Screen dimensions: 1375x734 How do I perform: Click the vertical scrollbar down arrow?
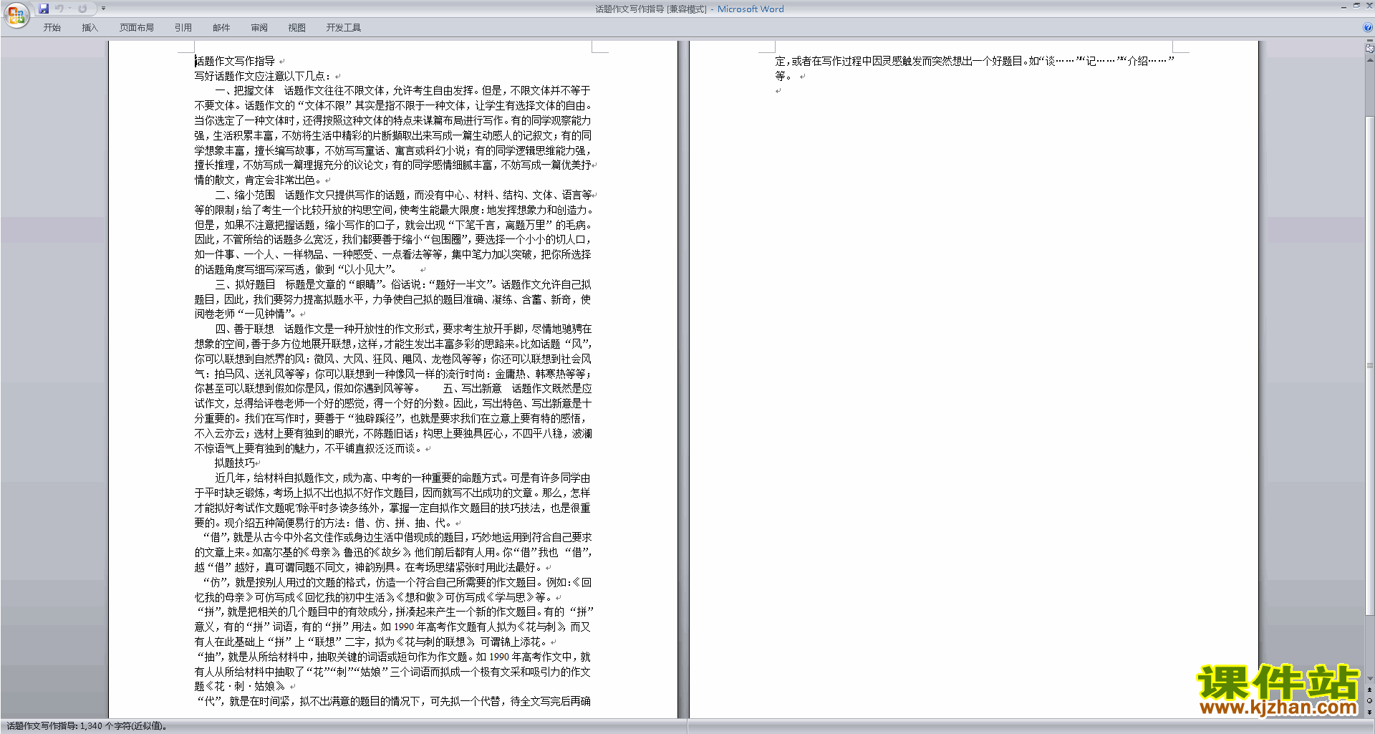[x=1369, y=679]
